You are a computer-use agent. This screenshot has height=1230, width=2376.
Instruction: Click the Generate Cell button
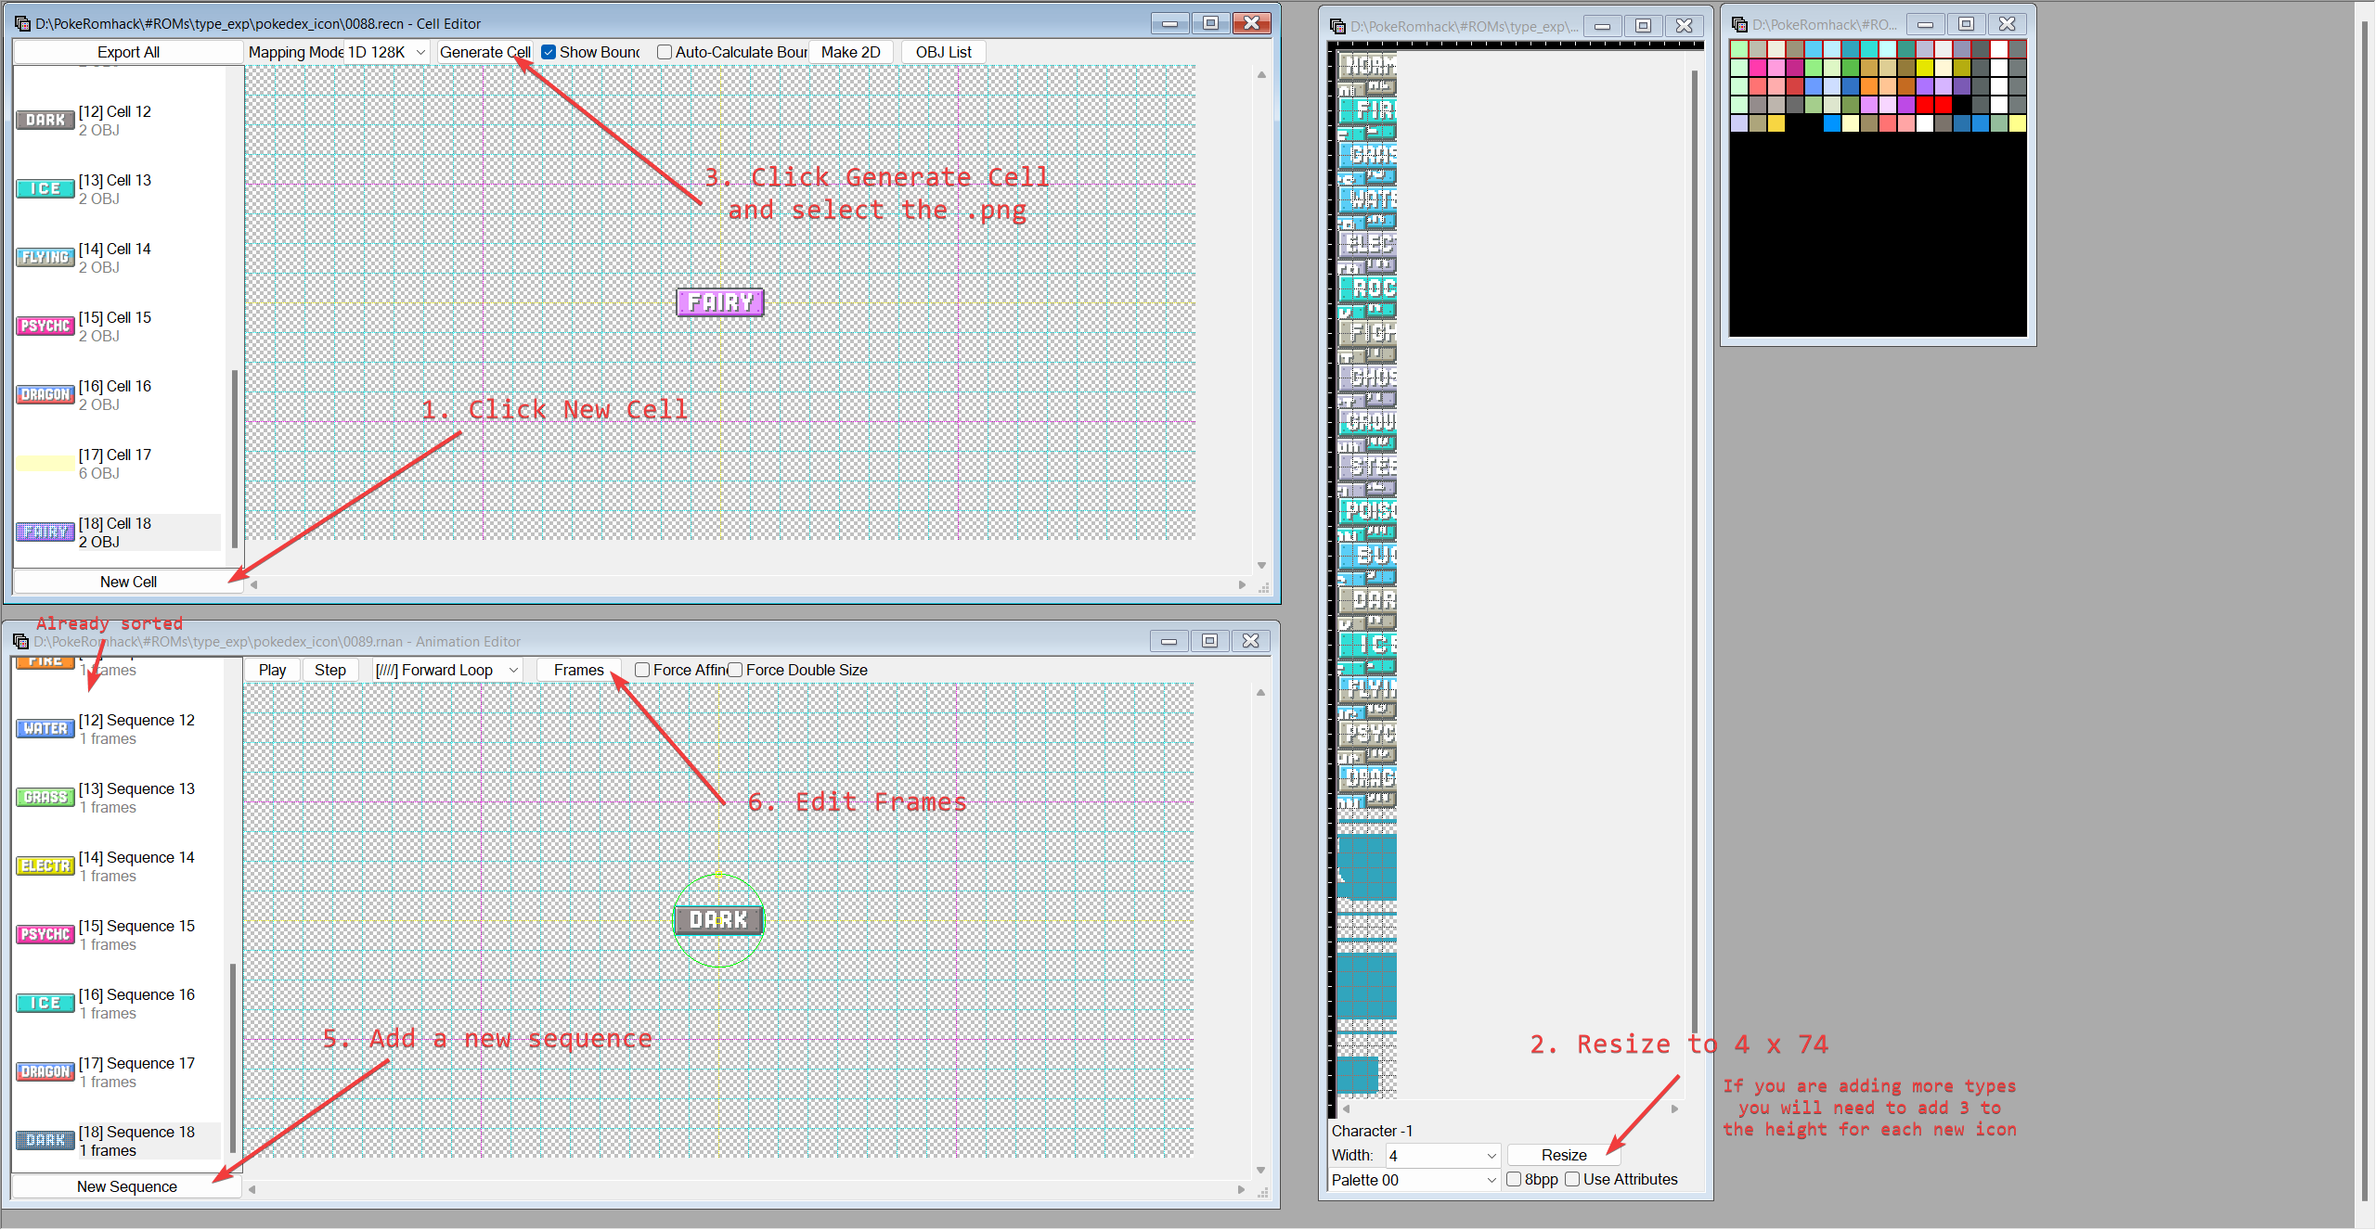pos(485,52)
